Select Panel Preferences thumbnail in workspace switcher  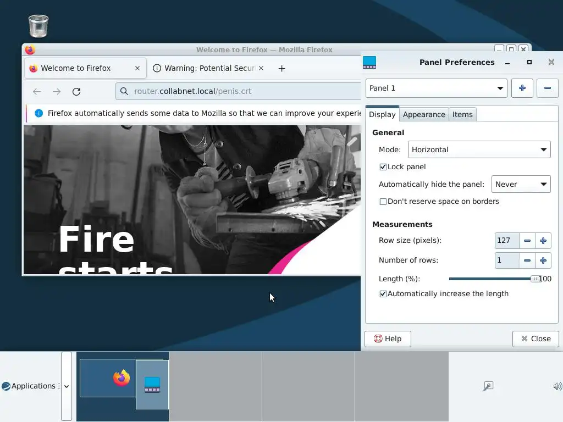coord(152,385)
